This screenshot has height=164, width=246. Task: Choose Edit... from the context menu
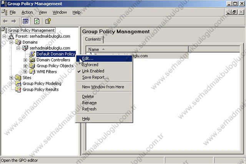coord(104,58)
